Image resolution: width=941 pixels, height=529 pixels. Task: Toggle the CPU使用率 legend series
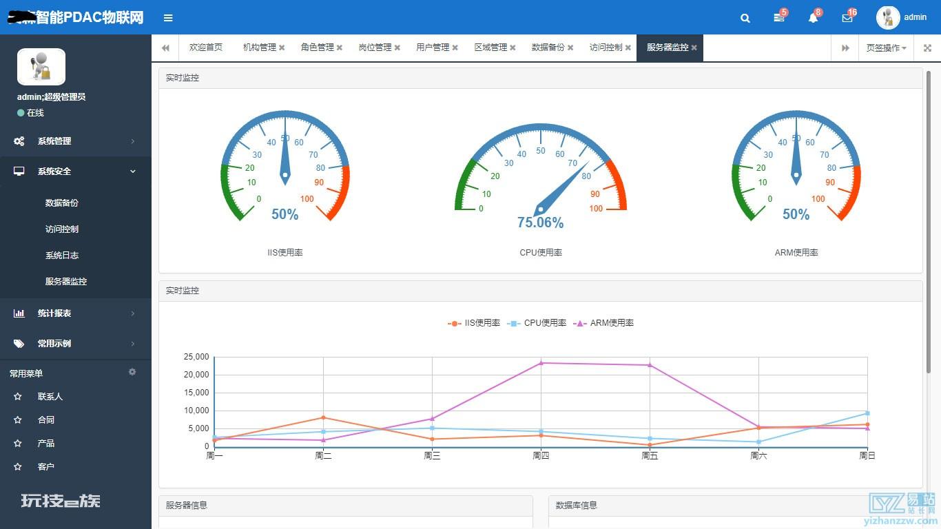pos(537,323)
